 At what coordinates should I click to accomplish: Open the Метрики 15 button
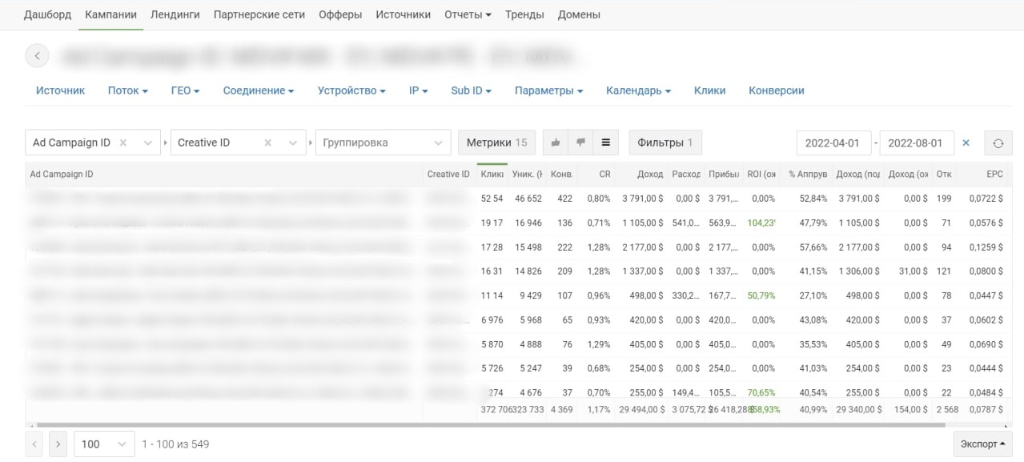pyautogui.click(x=497, y=143)
